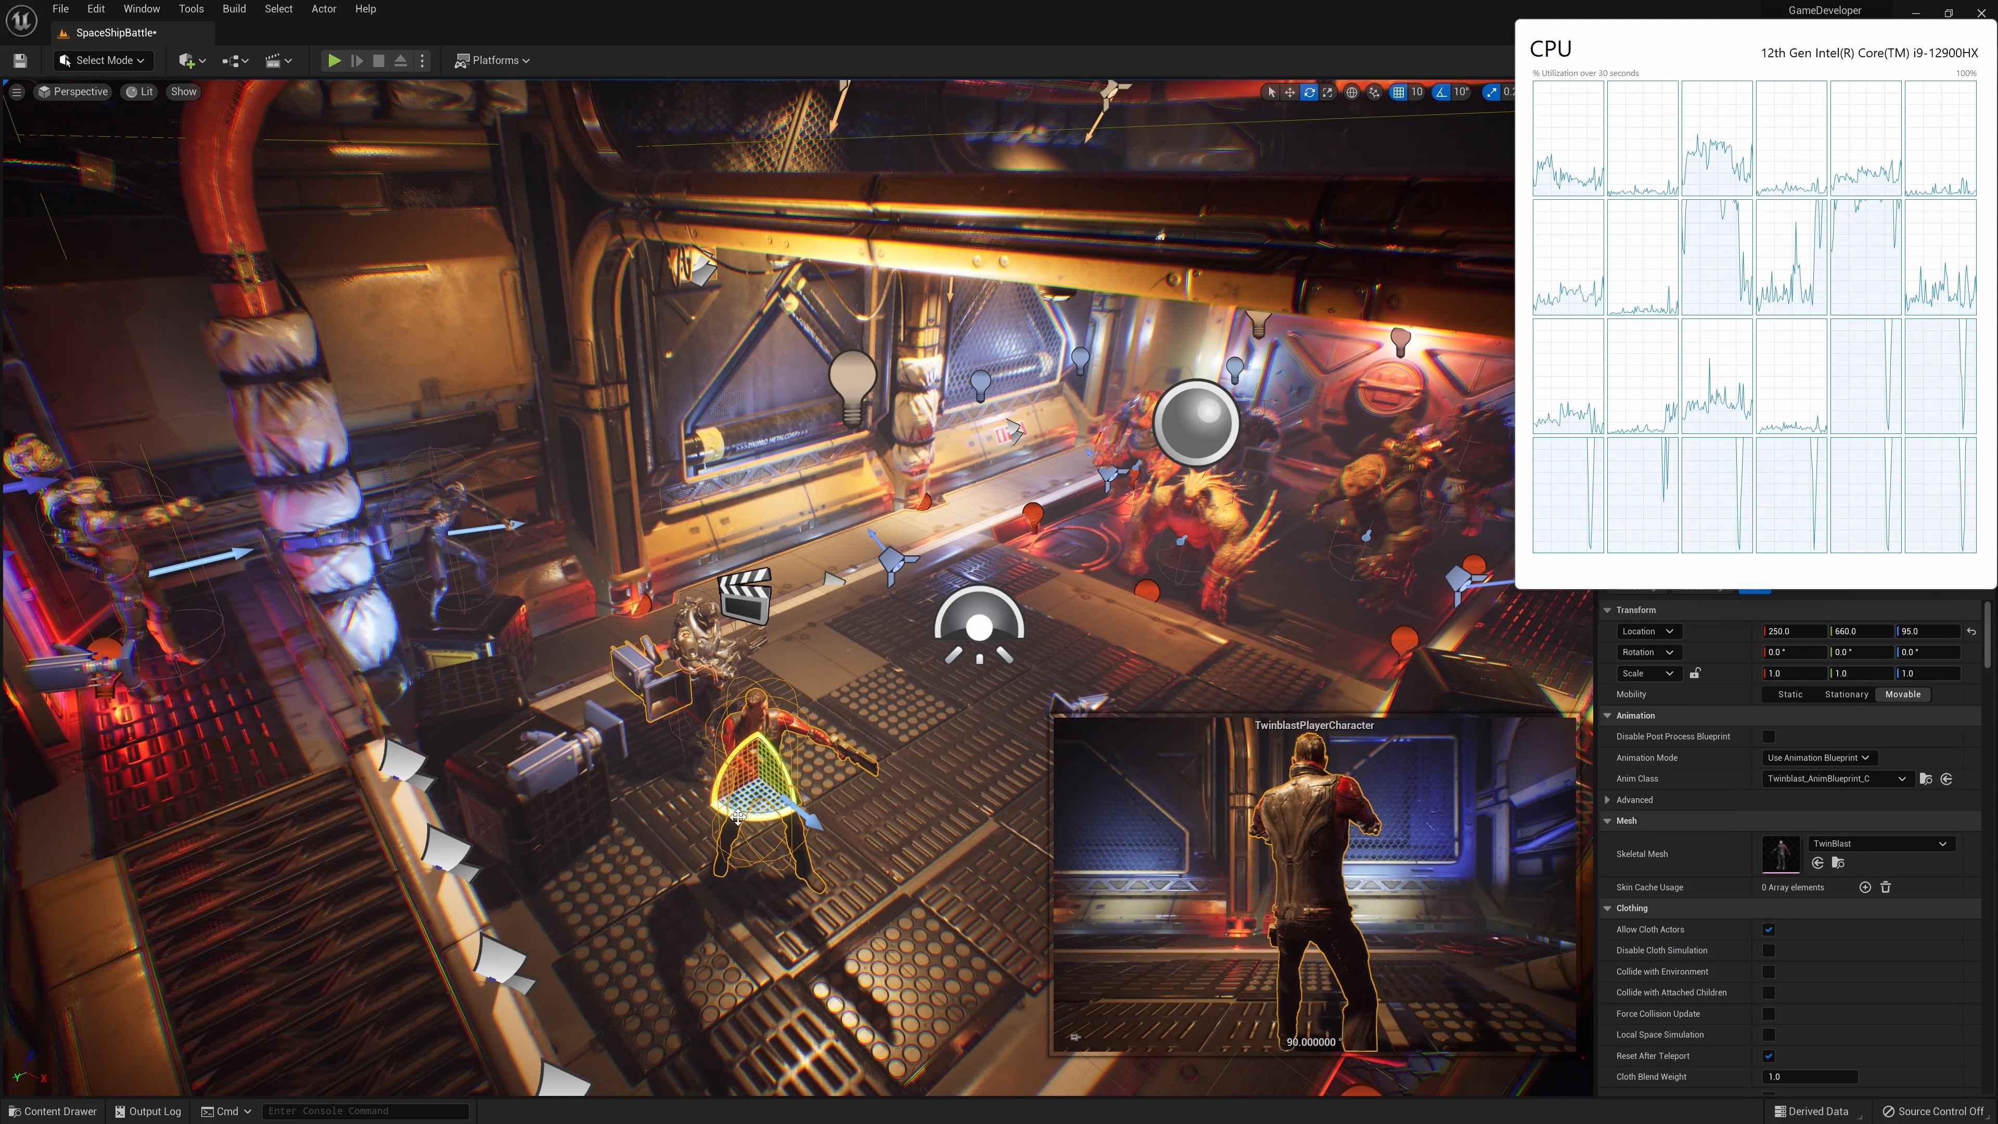
Task: Open the Actor menu
Action: (324, 9)
